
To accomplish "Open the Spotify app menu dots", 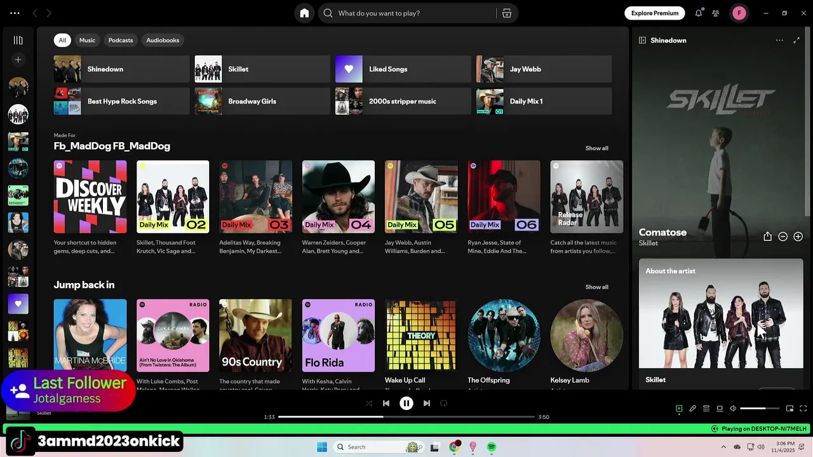I will coord(15,13).
